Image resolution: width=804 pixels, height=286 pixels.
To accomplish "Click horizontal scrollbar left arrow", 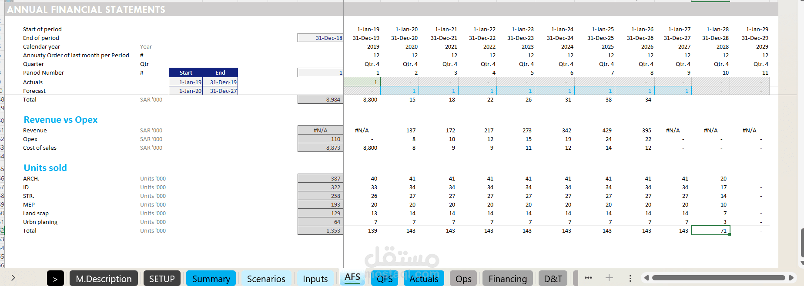I will pos(647,278).
